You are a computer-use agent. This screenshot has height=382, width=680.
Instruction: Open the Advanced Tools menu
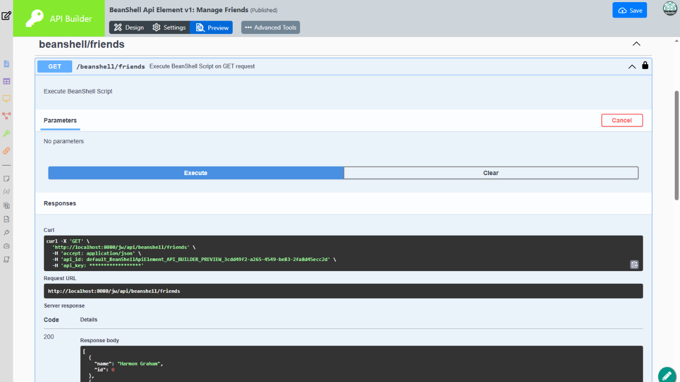270,28
